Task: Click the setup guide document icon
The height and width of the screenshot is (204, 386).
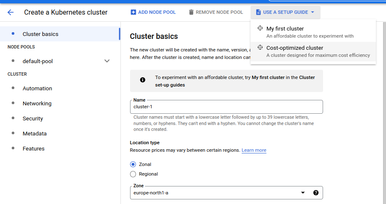Action: 258,12
